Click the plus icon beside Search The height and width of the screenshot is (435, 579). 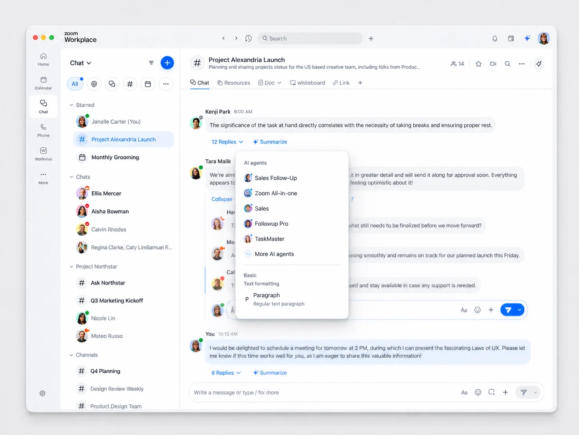pyautogui.click(x=371, y=38)
